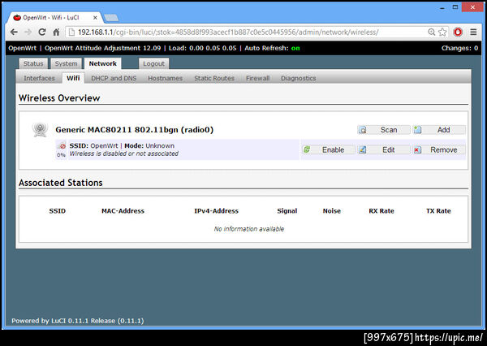
Task: Open a new browser tab
Action: pos(111,18)
